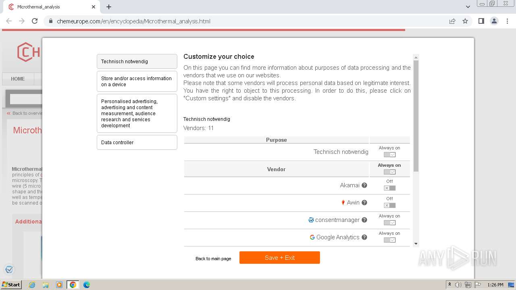
Task: Click the network tray icon
Action: pyautogui.click(x=468, y=285)
